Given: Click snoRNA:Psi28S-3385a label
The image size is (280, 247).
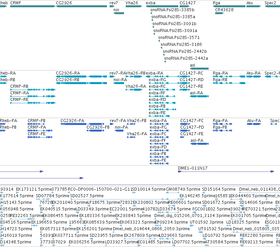Looking at the screenshot, I should (173, 17).
